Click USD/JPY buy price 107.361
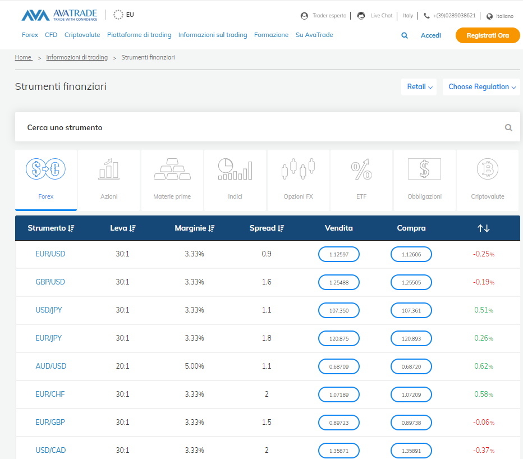This screenshot has width=523, height=459. tap(411, 310)
